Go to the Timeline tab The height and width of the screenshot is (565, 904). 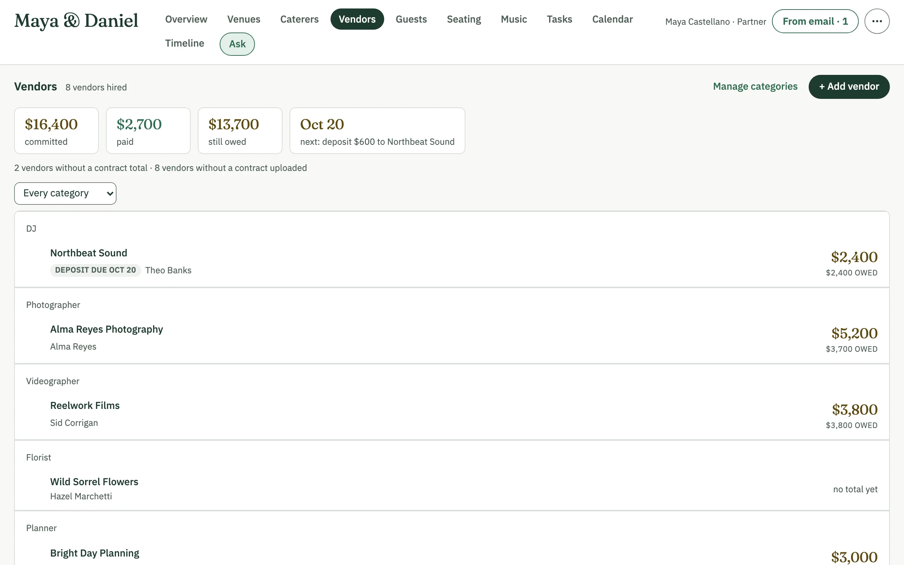185,43
